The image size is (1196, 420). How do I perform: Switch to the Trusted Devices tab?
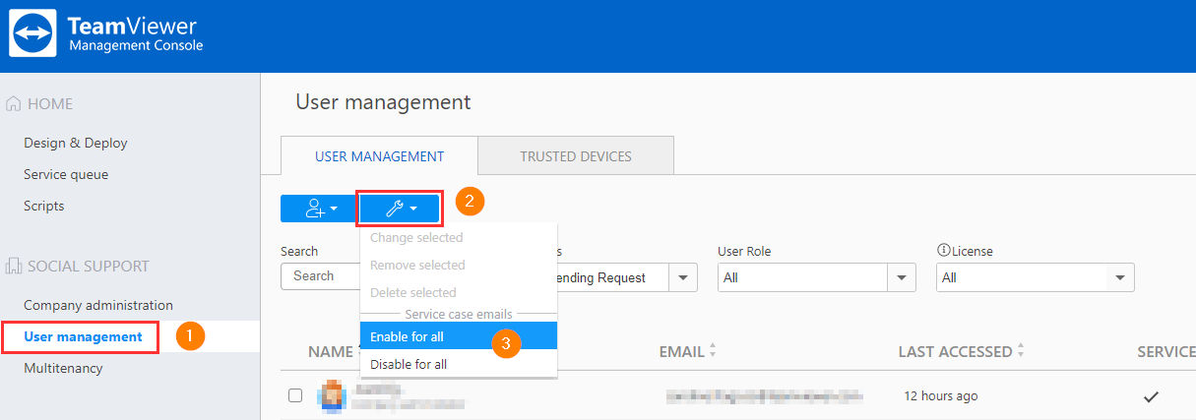click(576, 156)
